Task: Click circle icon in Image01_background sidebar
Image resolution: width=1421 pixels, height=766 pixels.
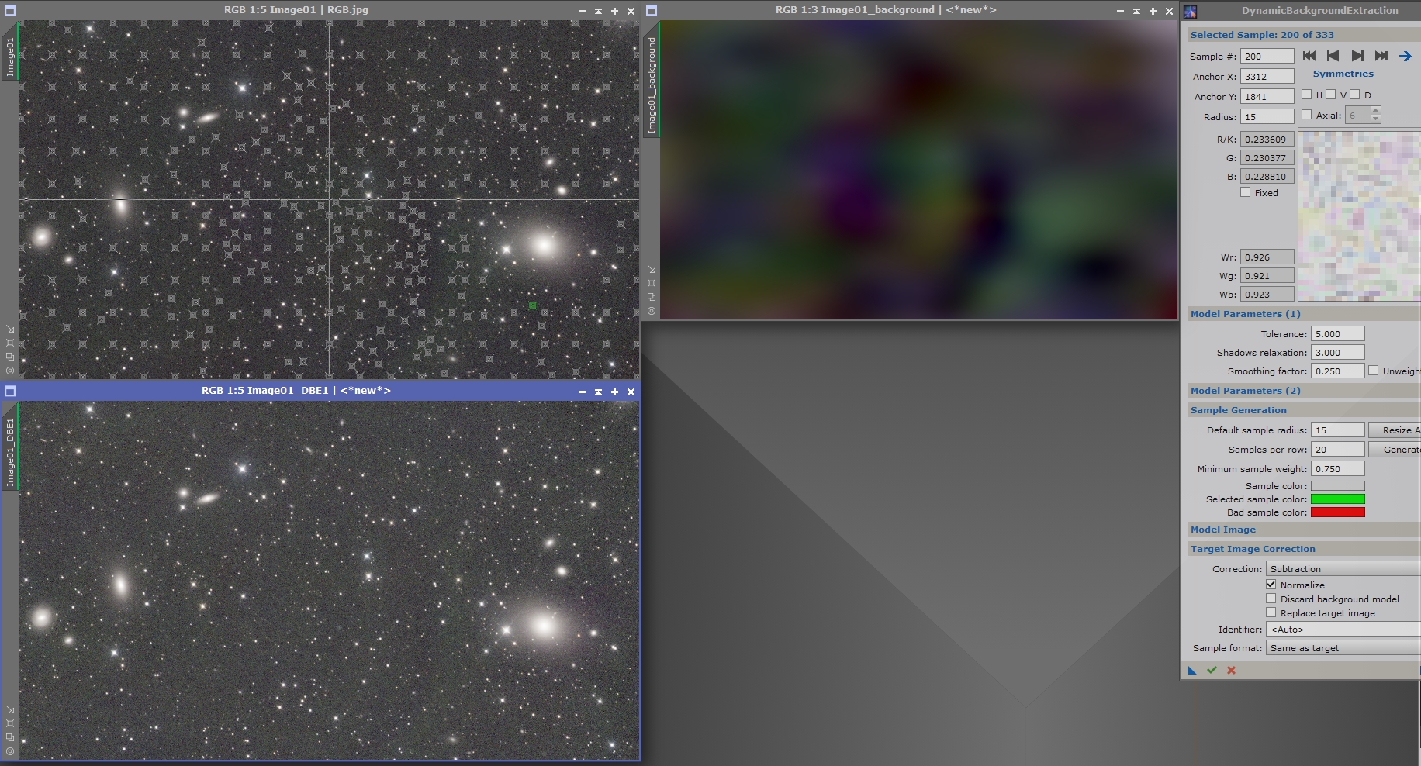Action: coord(652,311)
